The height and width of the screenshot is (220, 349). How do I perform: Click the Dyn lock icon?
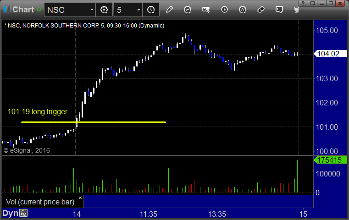click(23, 213)
